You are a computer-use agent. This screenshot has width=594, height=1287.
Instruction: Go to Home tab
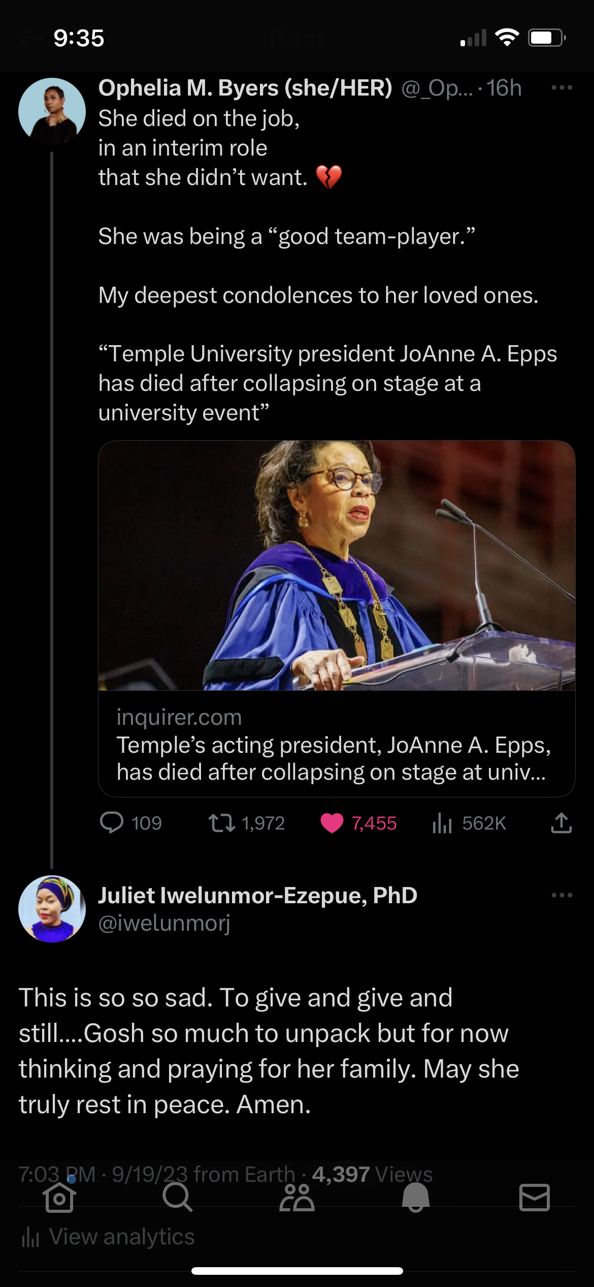pos(59,1198)
